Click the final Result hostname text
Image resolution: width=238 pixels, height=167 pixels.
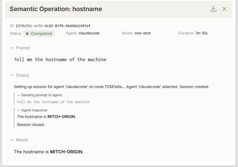point(49,151)
